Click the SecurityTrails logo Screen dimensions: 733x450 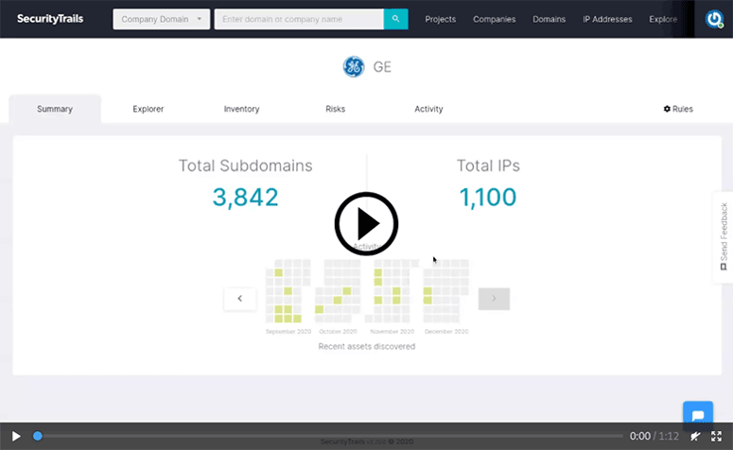pyautogui.click(x=50, y=19)
